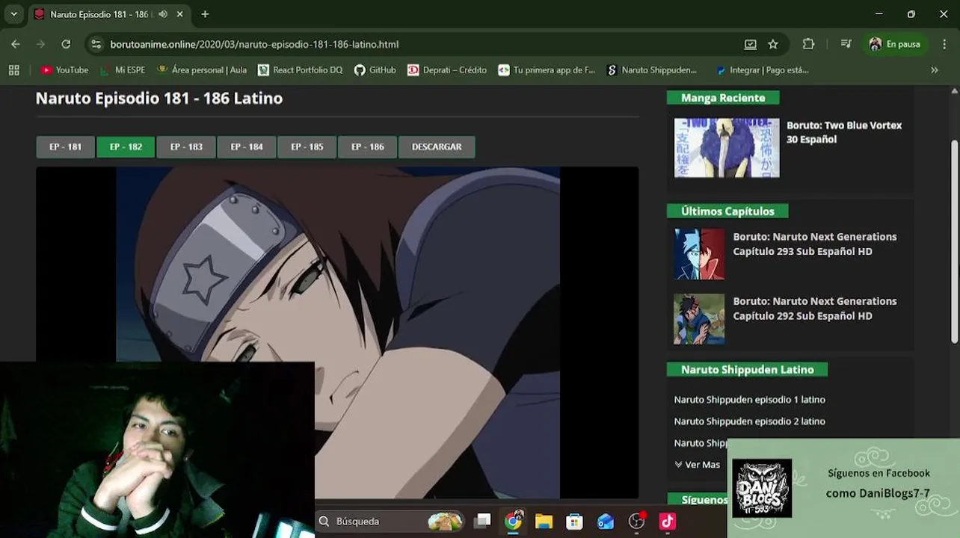The image size is (960, 538).
Task: Click the address bar URL
Action: (x=254, y=44)
